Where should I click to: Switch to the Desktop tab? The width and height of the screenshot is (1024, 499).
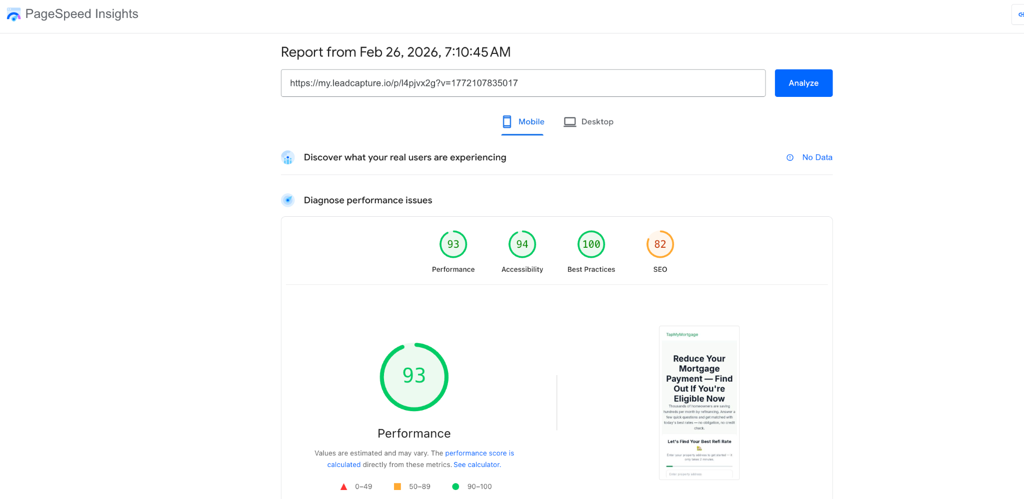coord(597,121)
